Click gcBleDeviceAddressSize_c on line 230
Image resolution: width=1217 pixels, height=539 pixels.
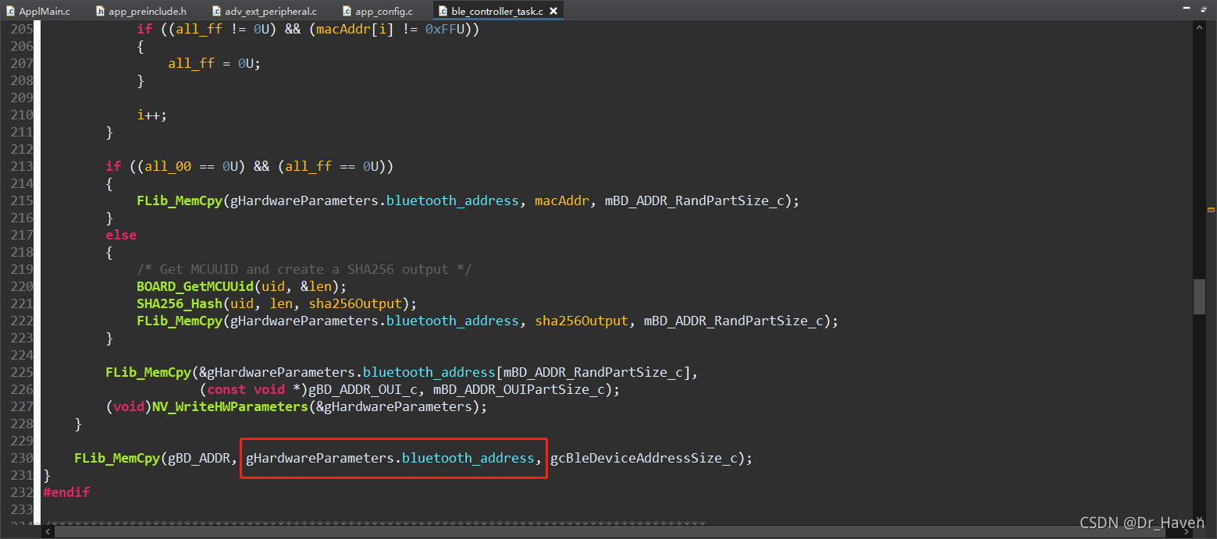point(644,458)
